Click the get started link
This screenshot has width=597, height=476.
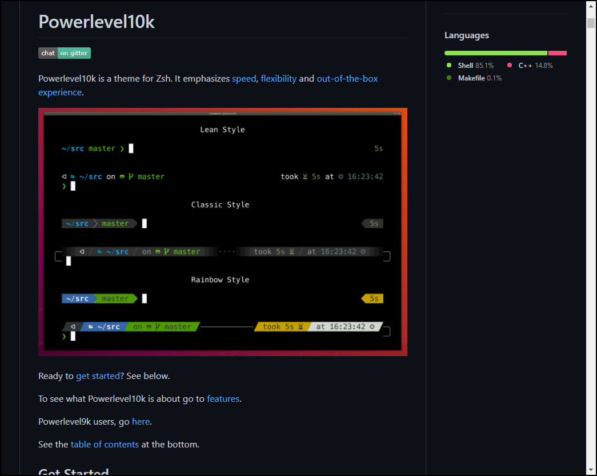coord(98,376)
